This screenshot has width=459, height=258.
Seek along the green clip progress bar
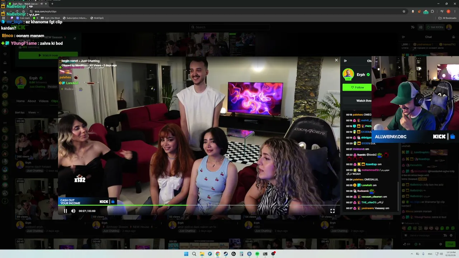pyautogui.click(x=199, y=206)
